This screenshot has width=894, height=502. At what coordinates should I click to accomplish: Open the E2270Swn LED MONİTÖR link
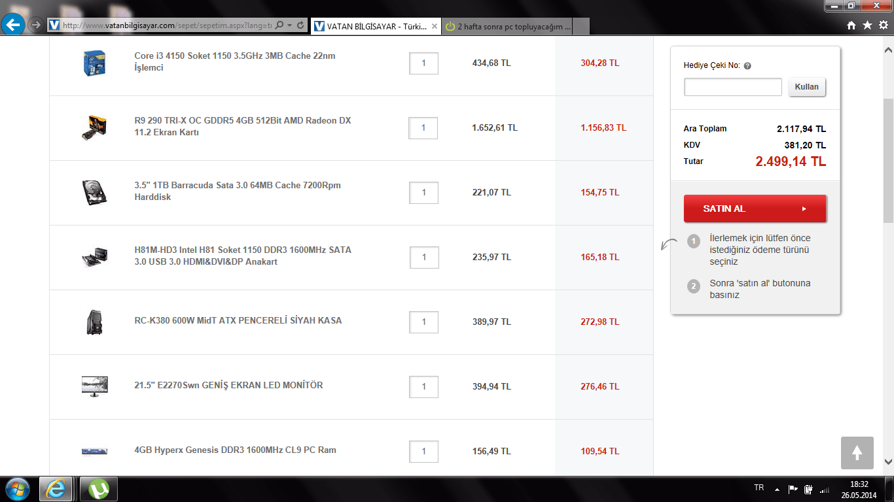click(x=228, y=385)
